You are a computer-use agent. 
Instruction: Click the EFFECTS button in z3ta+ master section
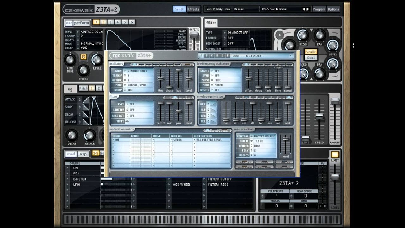pos(245,162)
